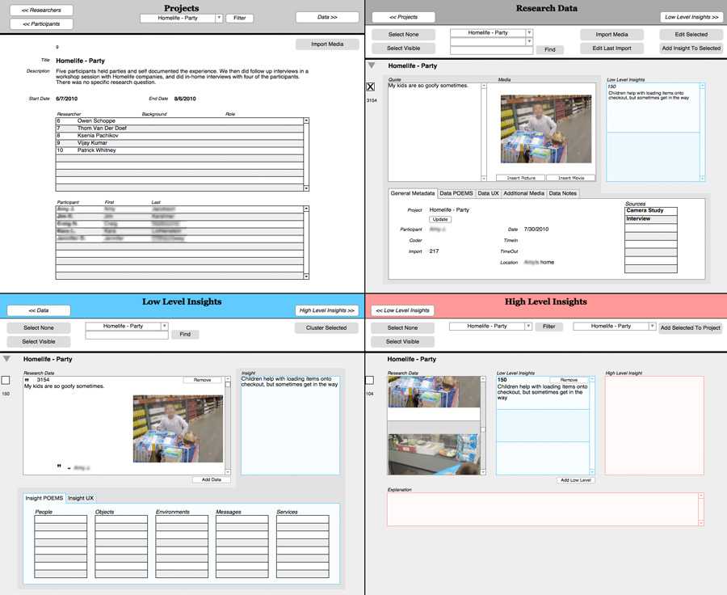
Task: Tick the checkbox for high level record 104
Action: (x=370, y=380)
